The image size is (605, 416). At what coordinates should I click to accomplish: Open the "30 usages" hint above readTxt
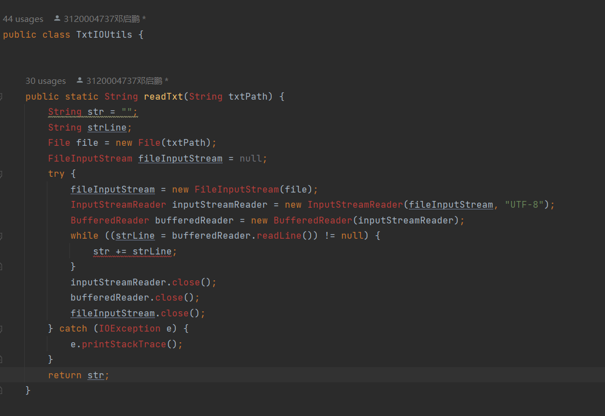pos(46,81)
